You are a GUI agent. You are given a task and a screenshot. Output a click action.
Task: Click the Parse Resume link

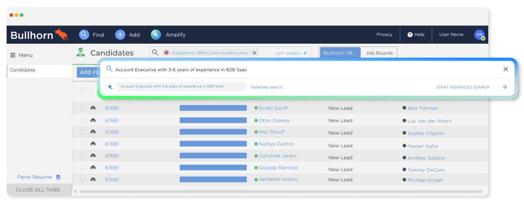[34, 177]
